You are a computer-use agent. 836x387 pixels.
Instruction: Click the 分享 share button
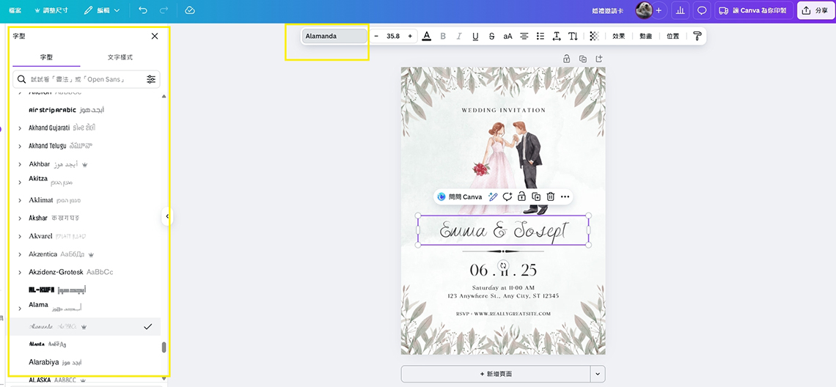tap(815, 10)
